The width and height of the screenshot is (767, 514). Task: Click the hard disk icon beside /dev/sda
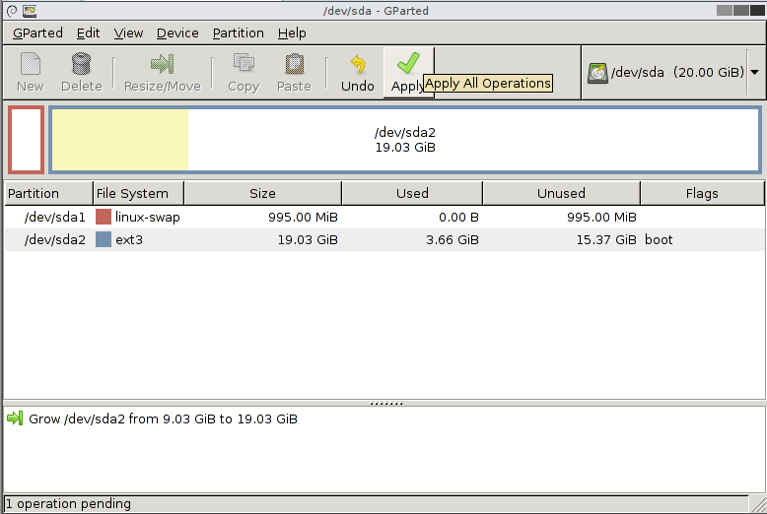click(x=597, y=73)
